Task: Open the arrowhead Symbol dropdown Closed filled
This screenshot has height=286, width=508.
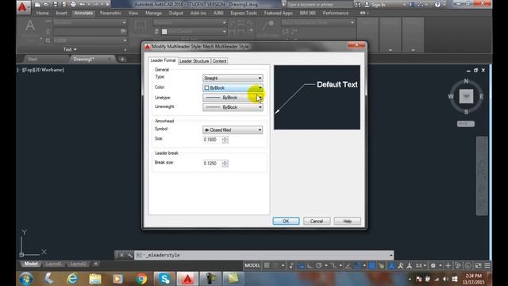Action: click(233, 130)
